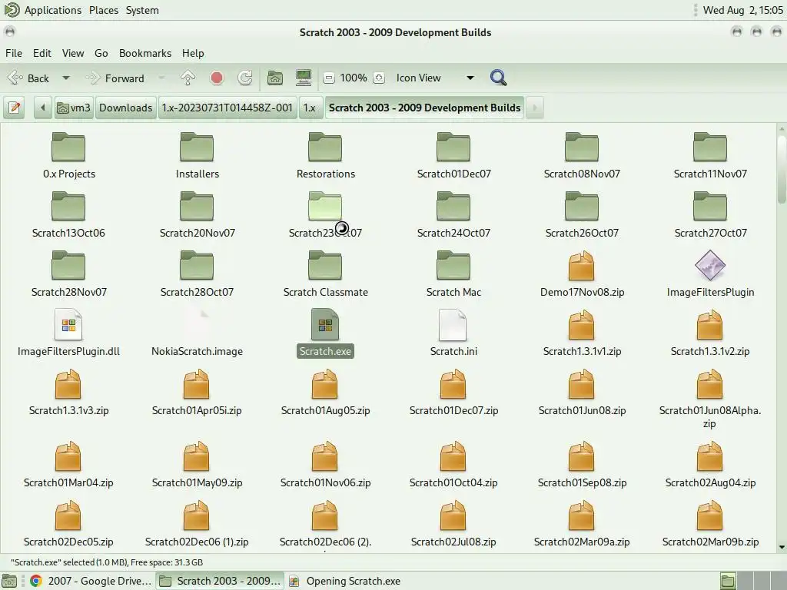Go to vm3 home in path bar
This screenshot has height=590, width=787.
[74, 108]
